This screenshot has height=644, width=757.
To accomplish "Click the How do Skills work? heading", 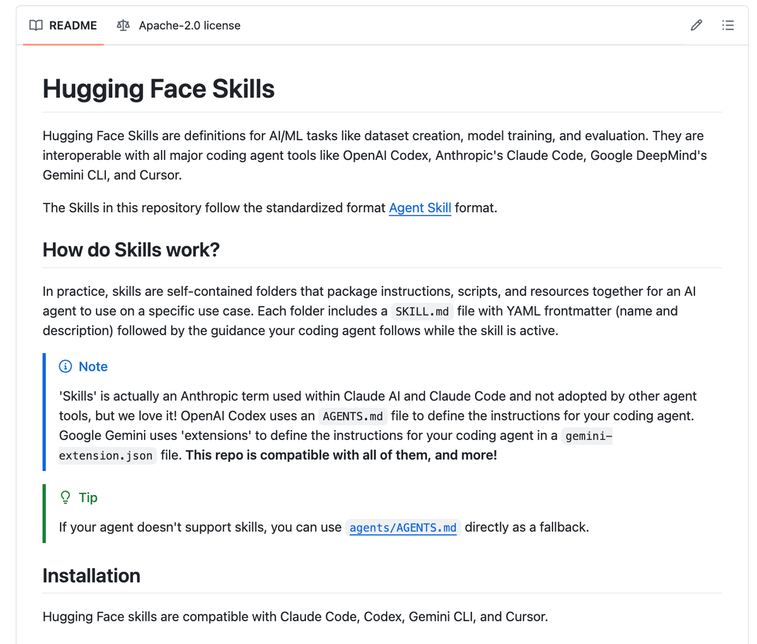I will 131,249.
